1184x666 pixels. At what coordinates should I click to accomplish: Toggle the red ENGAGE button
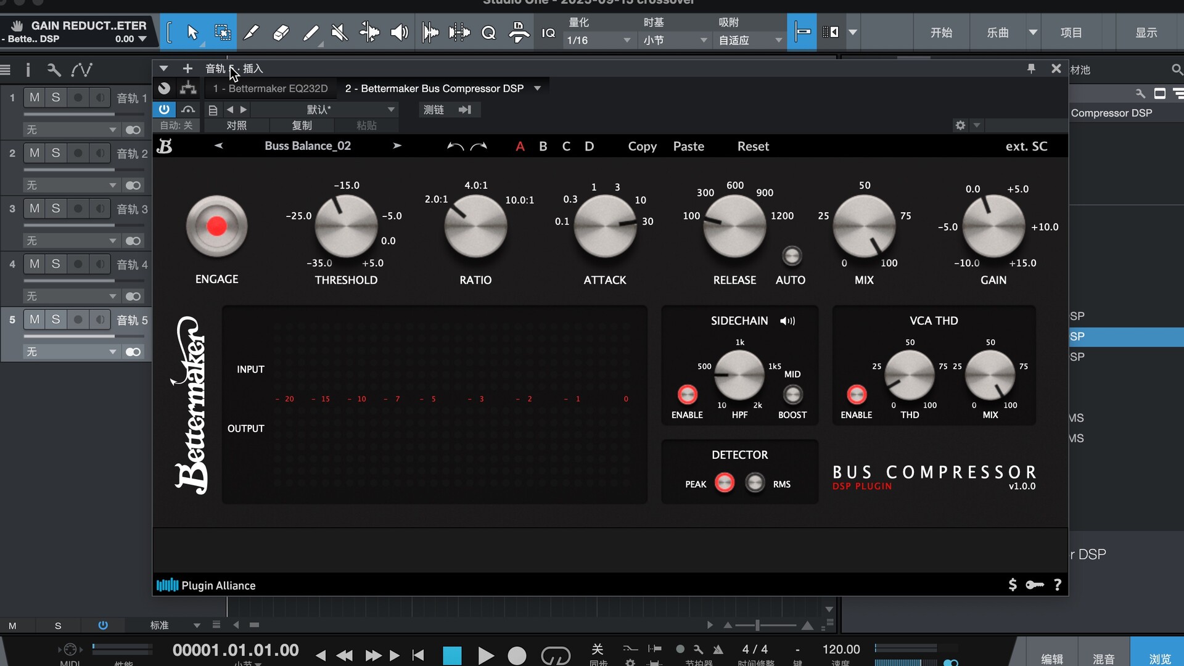[x=216, y=226]
